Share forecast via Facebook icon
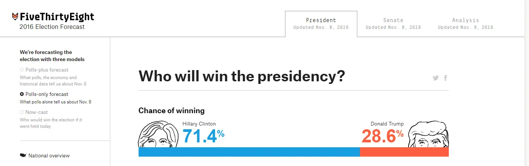This screenshot has width=529, height=166. [x=445, y=78]
